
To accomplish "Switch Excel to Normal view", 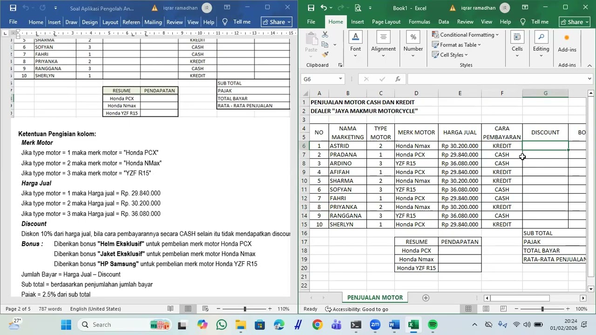I will (468, 309).
